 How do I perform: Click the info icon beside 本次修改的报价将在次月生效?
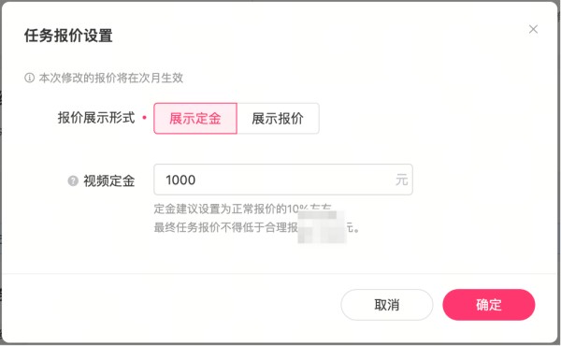[29, 78]
